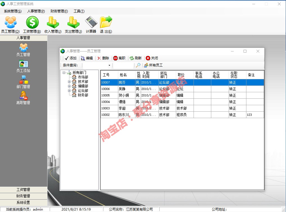Maximize the 人事管理——员工管理 window
Image resolution: width=286 pixels, height=212 pixels.
(x=245, y=51)
